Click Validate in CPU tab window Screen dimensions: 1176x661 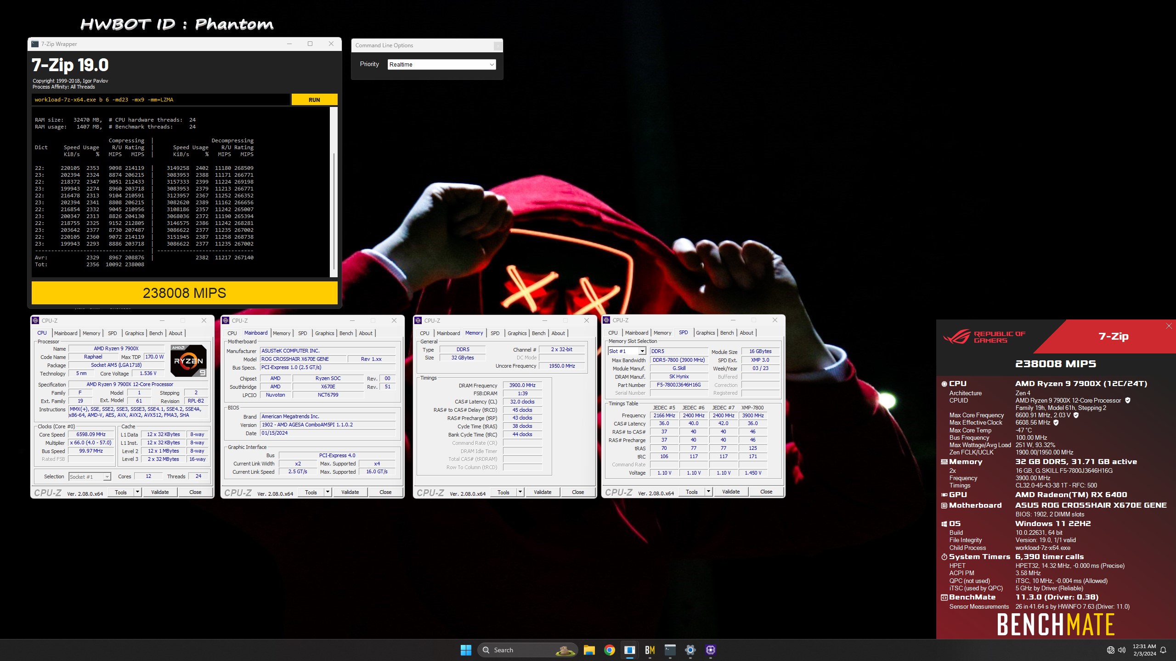click(x=160, y=492)
